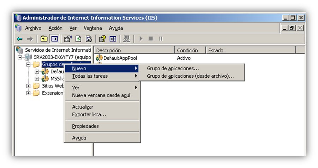This screenshot has height=168, width=318.
Task: Expand the MSSharePoint pool tree node
Action: 37,79
